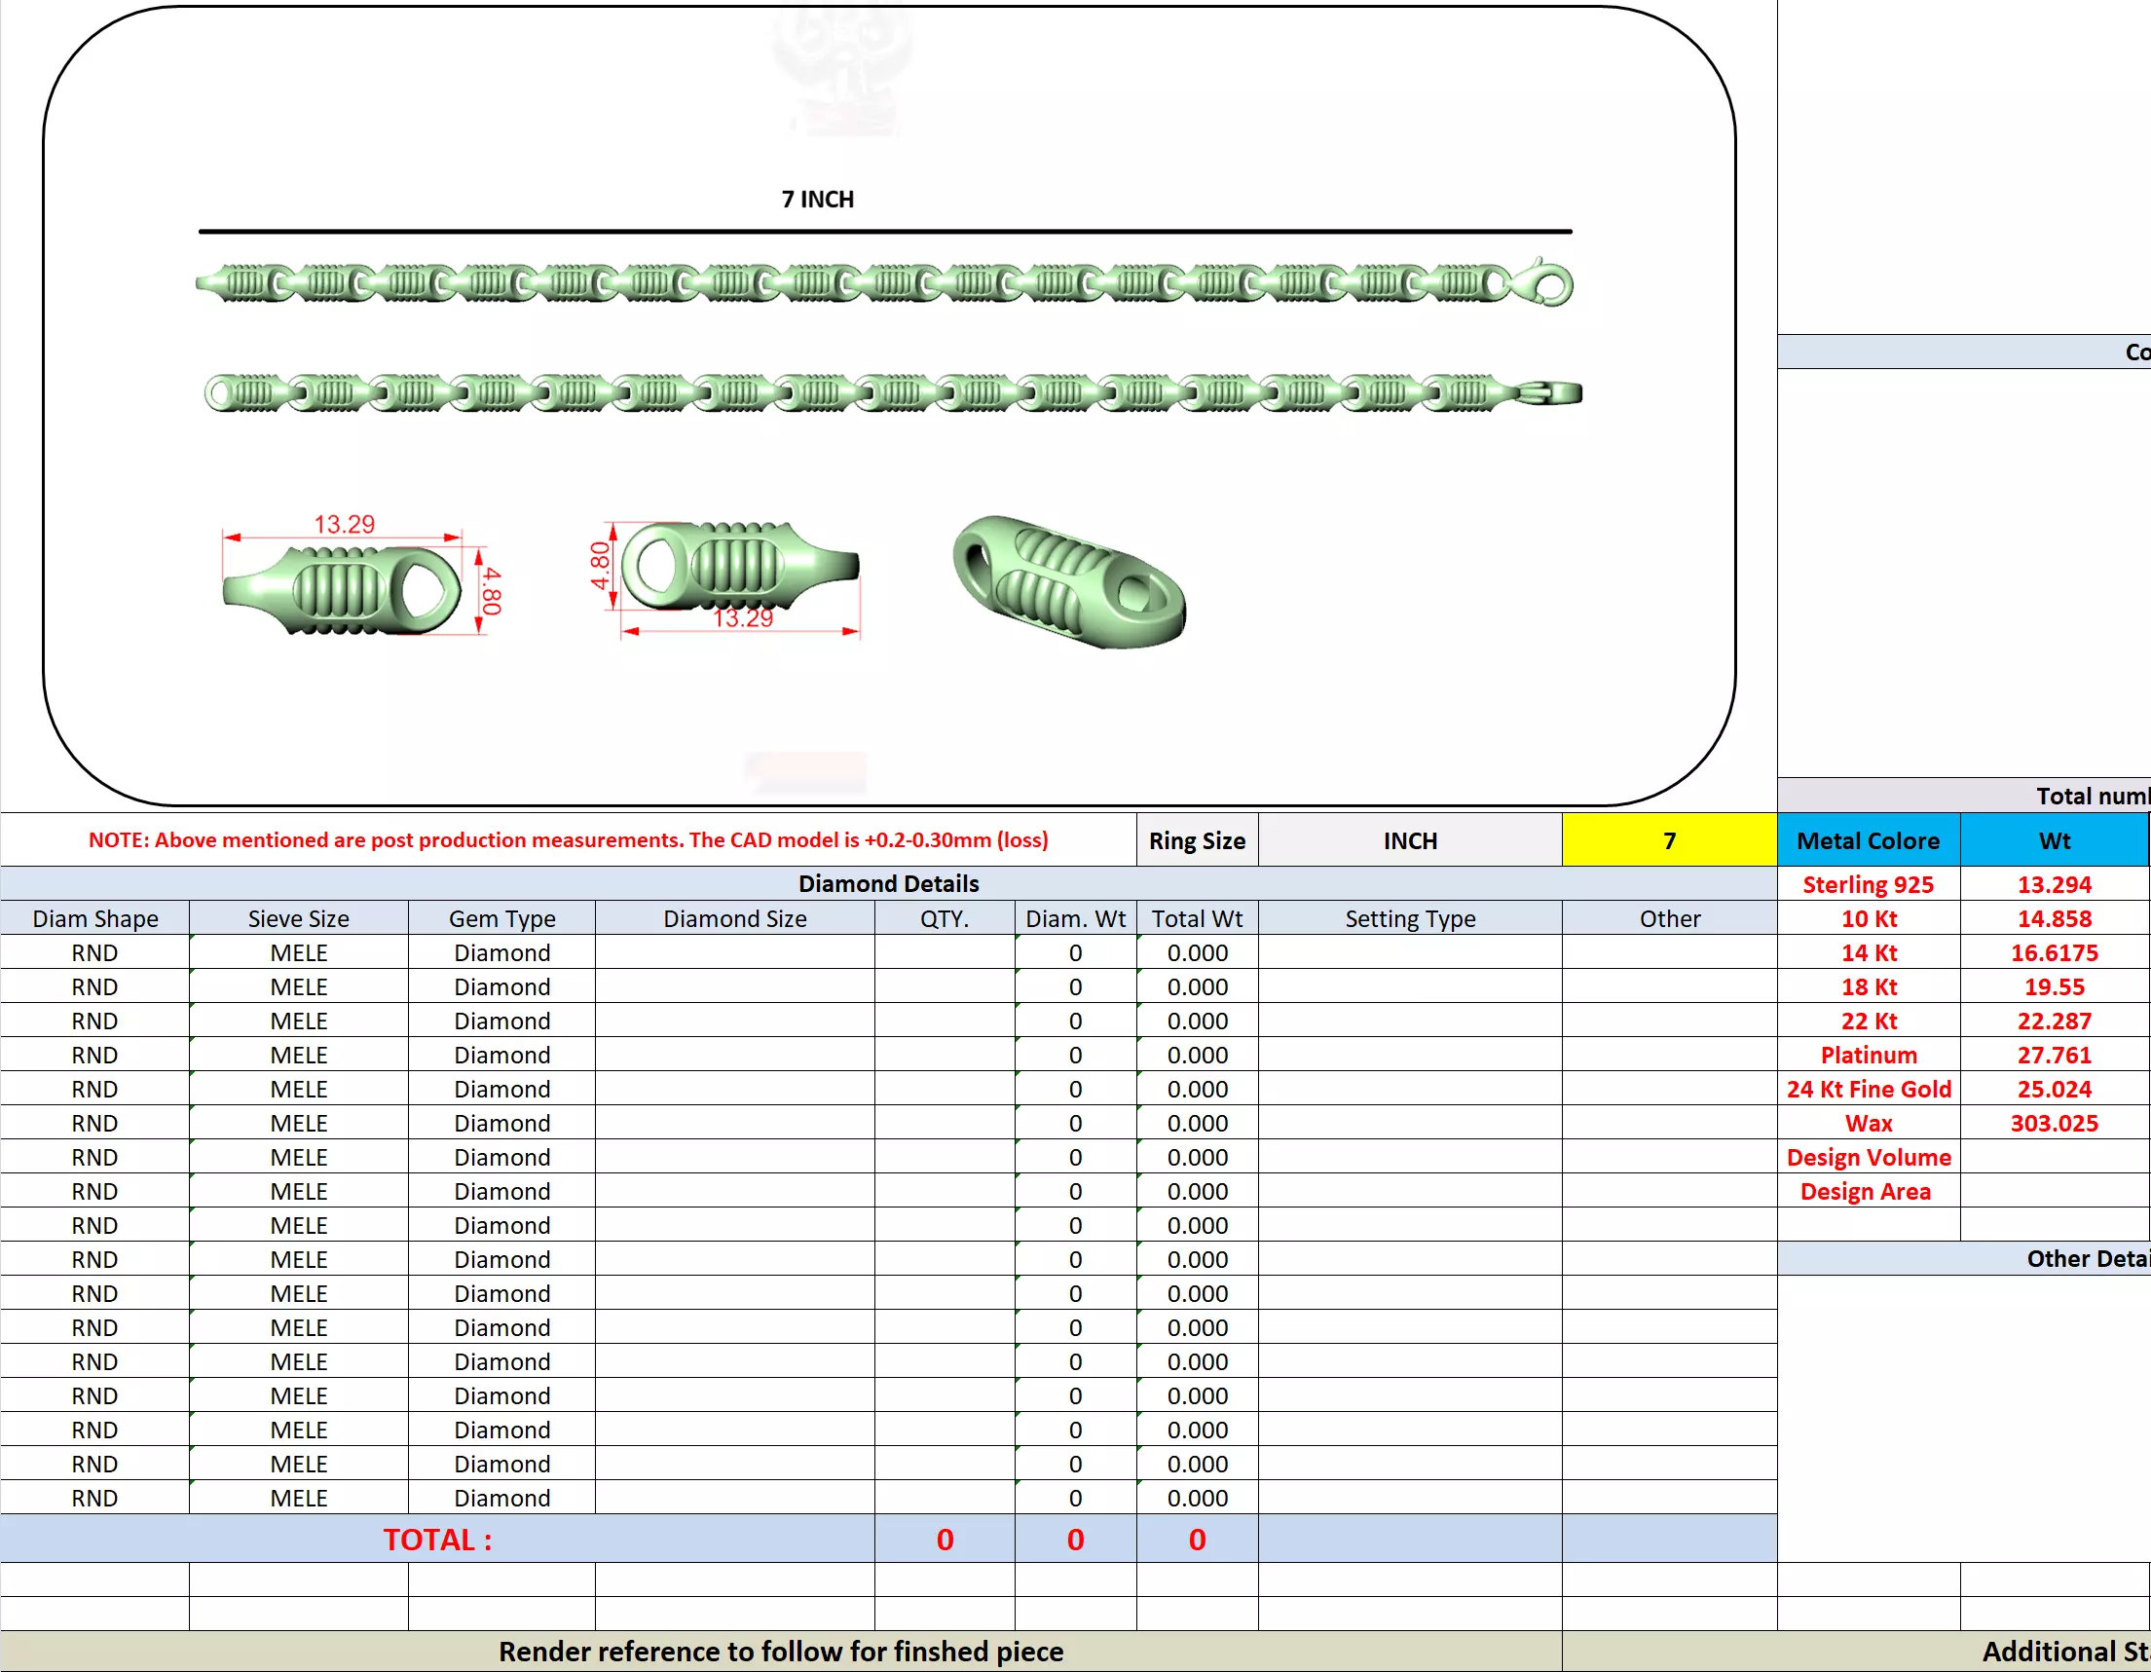Click the Ring Size label cell
This screenshot has height=1672, width=2151.
[x=1196, y=840]
